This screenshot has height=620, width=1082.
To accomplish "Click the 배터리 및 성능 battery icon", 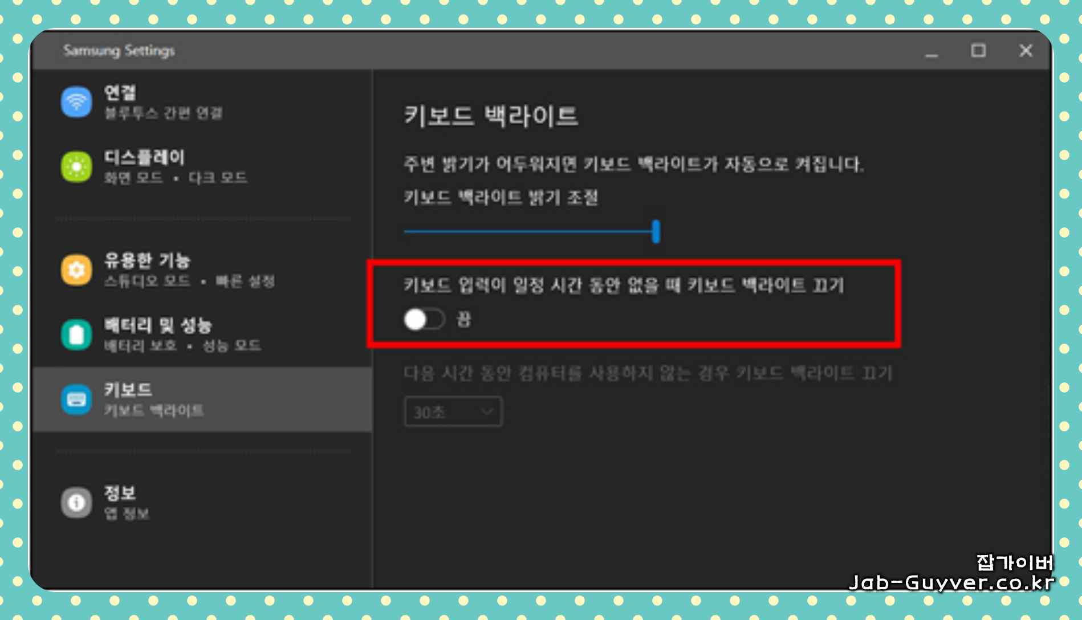I will [x=76, y=335].
